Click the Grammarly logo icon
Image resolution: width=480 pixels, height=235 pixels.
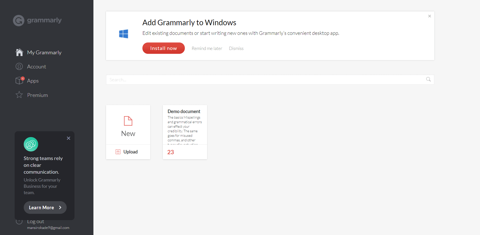[19, 21]
